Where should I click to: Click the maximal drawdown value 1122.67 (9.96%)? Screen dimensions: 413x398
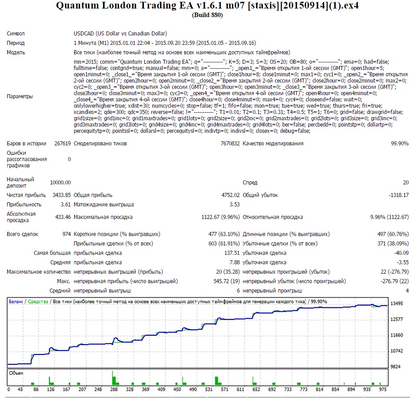[x=221, y=217]
